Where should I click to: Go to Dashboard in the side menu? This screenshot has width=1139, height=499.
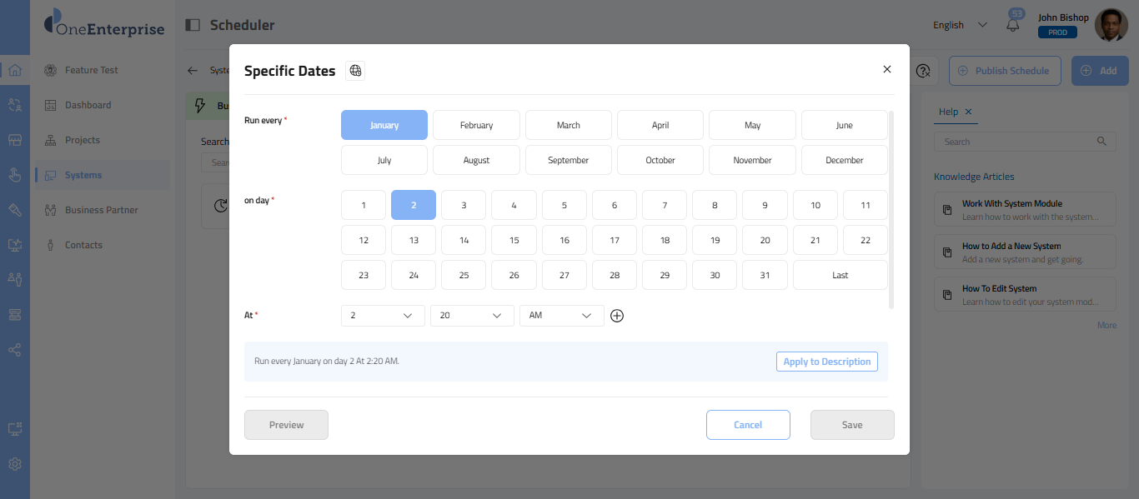[x=88, y=105]
